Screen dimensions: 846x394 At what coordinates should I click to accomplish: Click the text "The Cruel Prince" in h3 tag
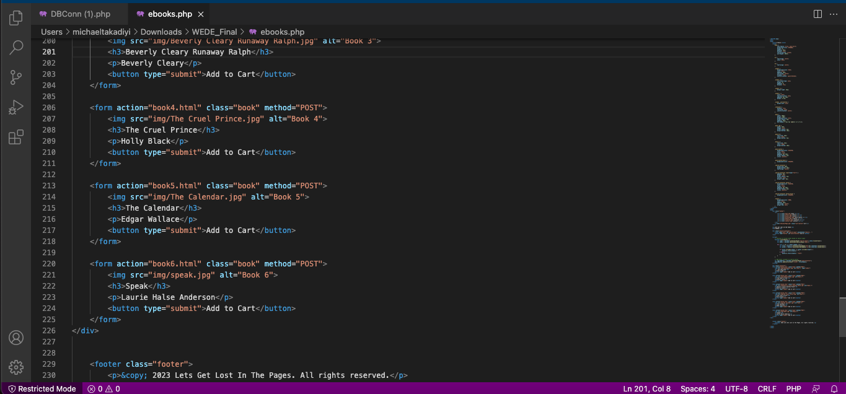tap(161, 129)
